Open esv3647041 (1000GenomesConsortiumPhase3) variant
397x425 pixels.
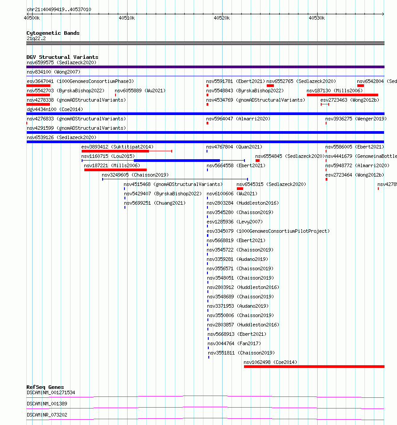point(80,81)
